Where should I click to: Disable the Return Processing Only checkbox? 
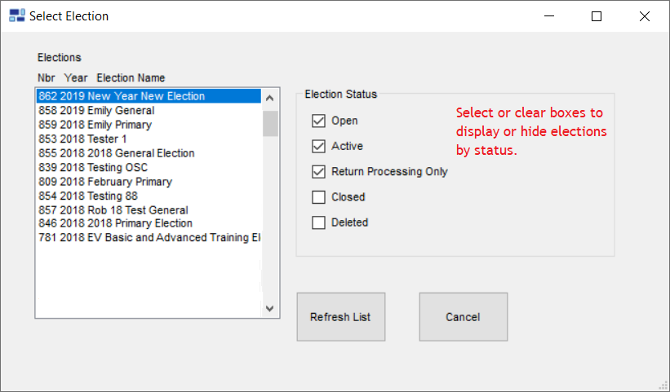pos(318,172)
